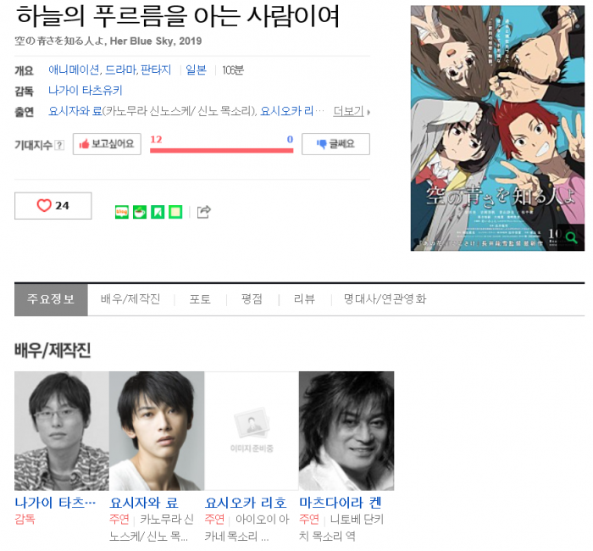Vote 보고싶어요 thumbs-up button
The width and height of the screenshot is (593, 551).
(x=107, y=144)
